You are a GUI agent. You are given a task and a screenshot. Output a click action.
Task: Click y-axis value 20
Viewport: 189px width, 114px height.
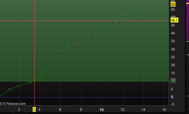(x=173, y=65)
